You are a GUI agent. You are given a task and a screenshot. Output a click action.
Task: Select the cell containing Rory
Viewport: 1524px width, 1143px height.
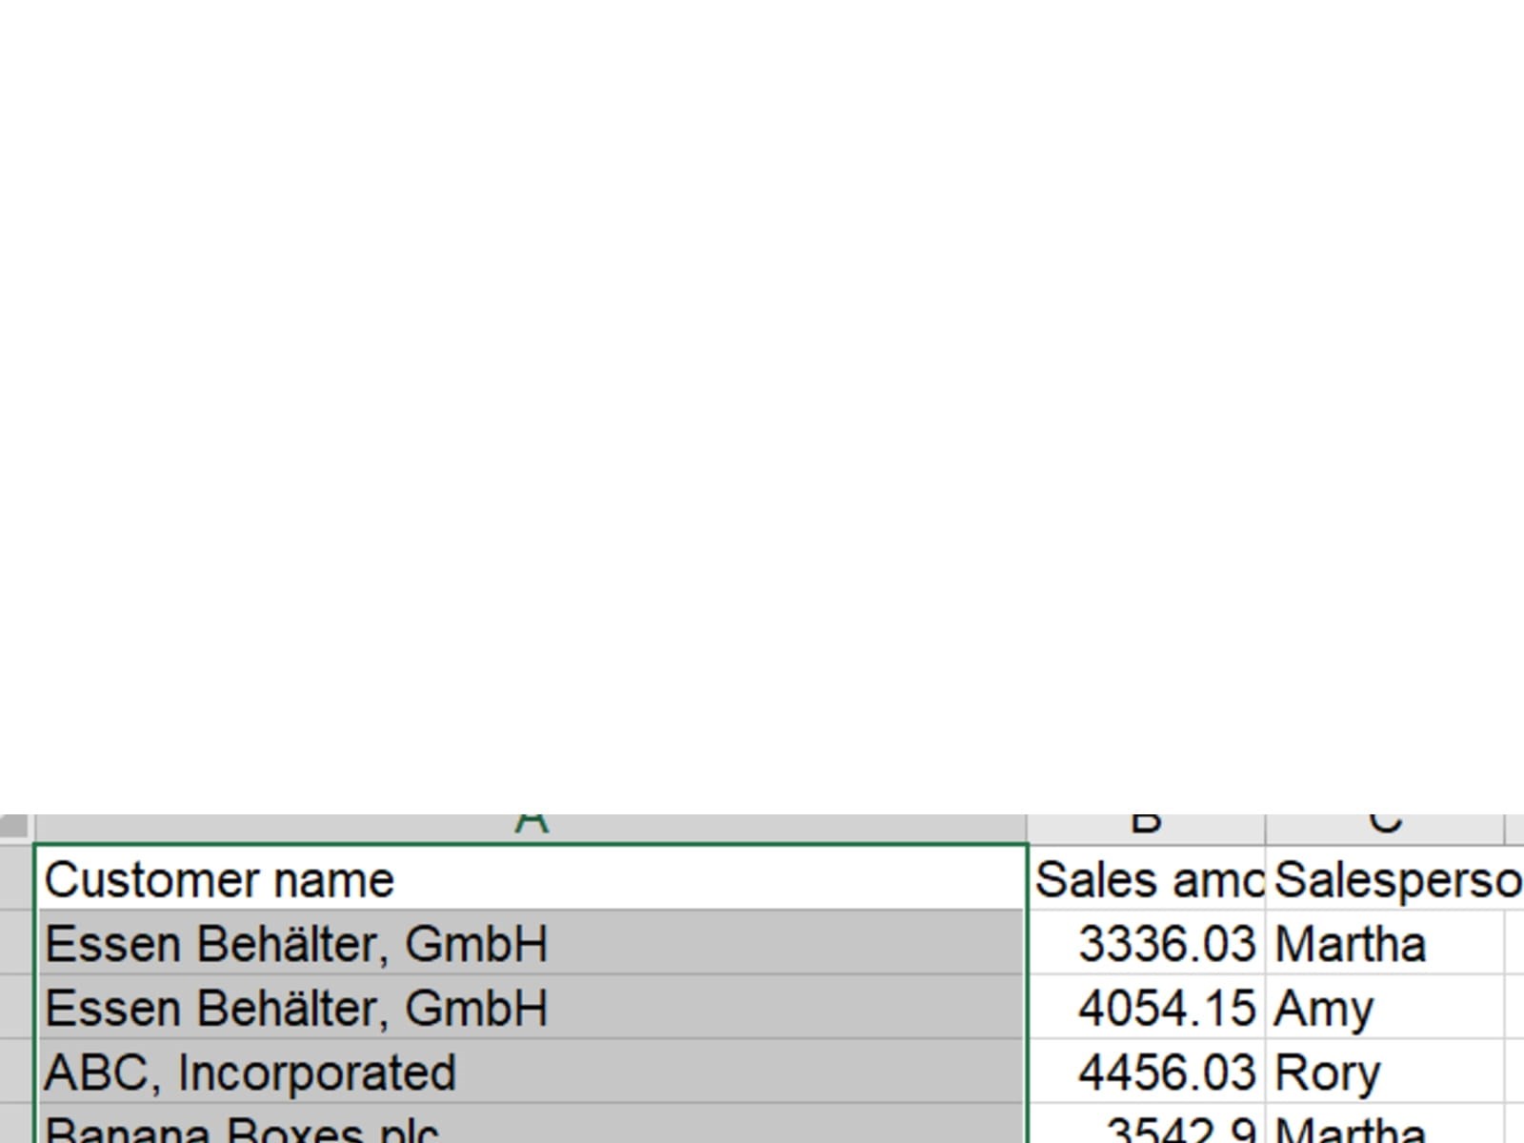[x=1386, y=1072]
